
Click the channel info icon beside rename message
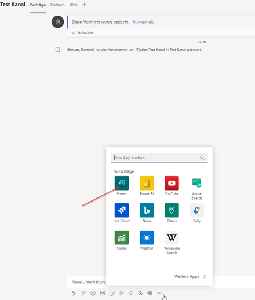tap(58, 49)
